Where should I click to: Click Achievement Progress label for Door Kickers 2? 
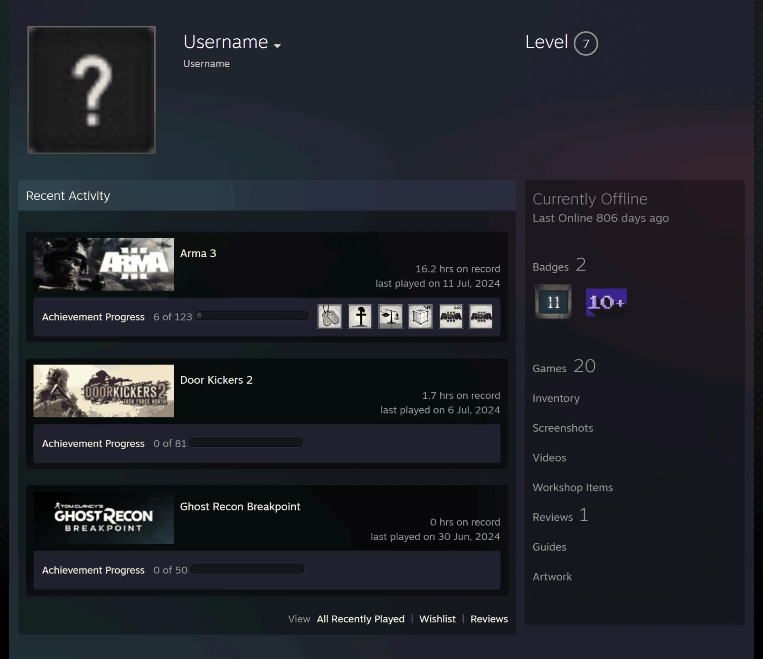[93, 444]
